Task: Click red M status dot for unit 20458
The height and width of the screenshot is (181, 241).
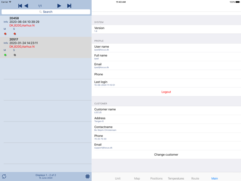Action: click(5, 34)
